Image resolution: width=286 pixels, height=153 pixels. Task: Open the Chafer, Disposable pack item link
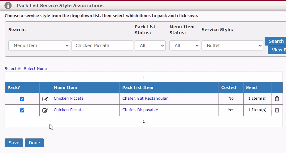[140, 110]
